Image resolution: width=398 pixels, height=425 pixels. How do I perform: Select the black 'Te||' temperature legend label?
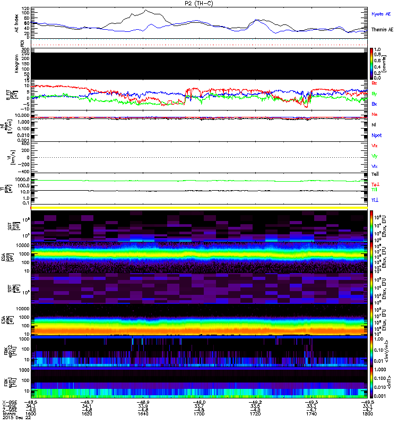point(375,174)
